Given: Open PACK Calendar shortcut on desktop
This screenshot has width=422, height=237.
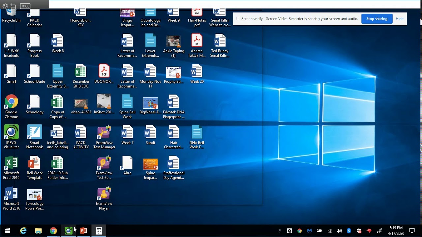Looking at the screenshot, I should pyautogui.click(x=34, y=18).
